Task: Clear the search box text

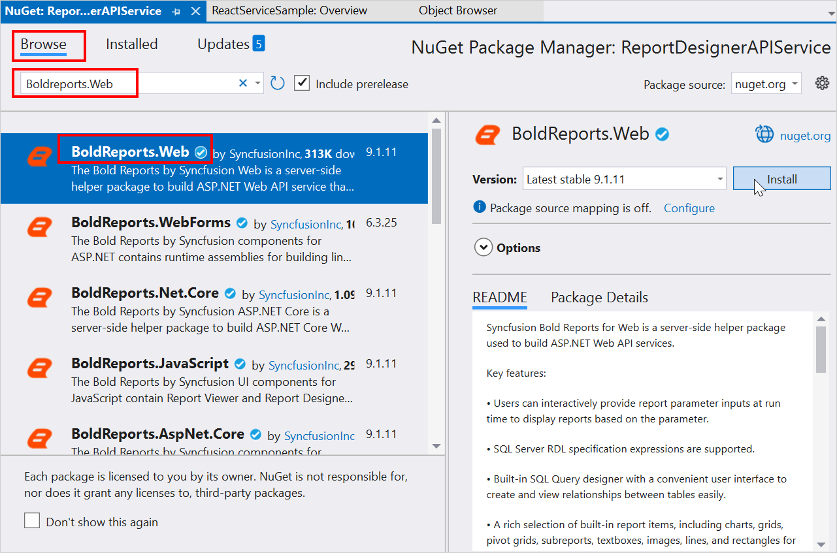Action: click(x=243, y=83)
